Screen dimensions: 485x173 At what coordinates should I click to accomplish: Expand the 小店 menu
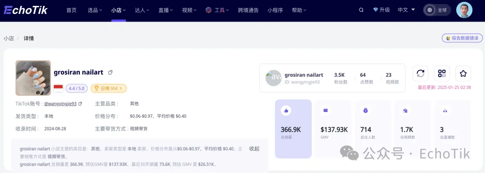coord(119,10)
